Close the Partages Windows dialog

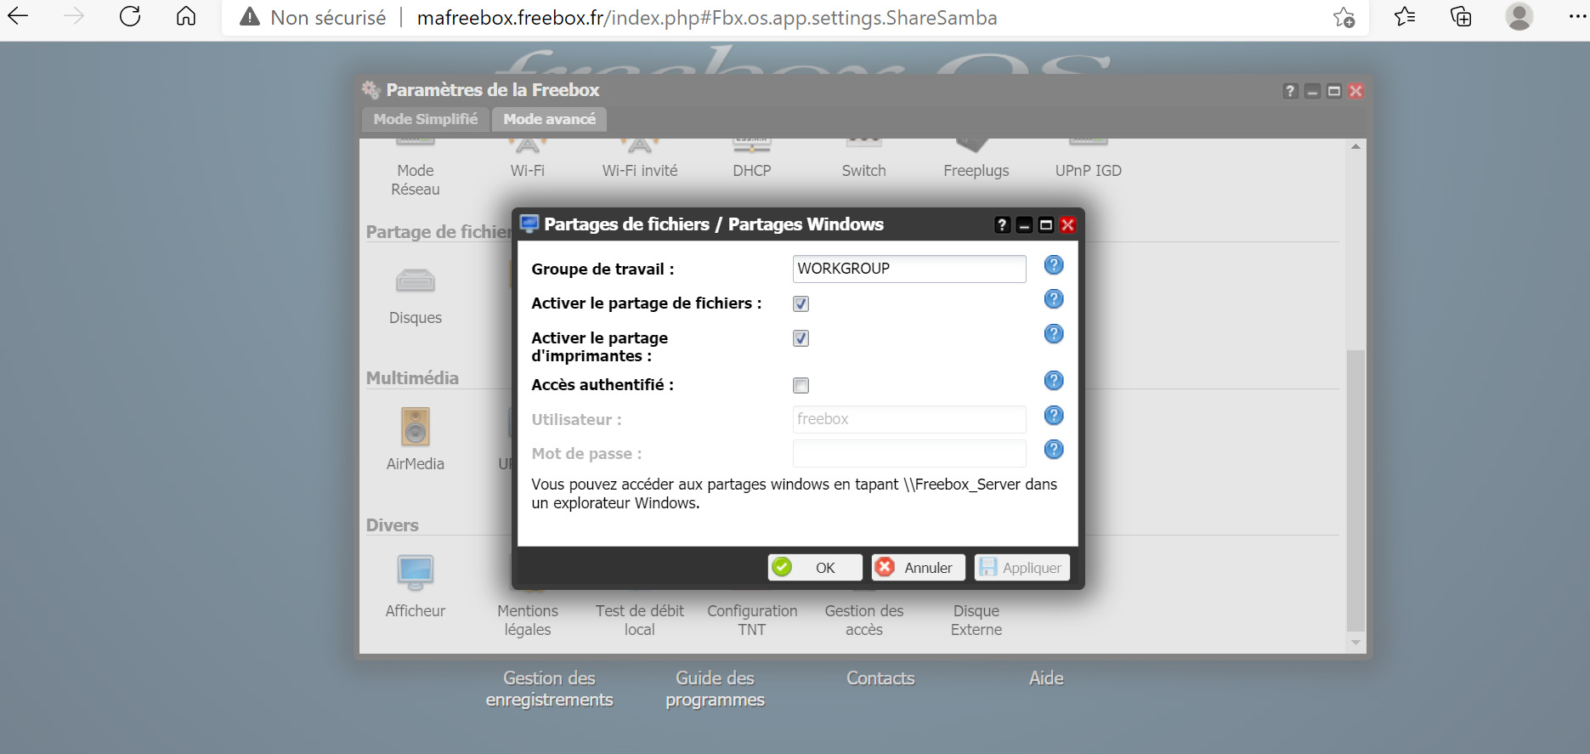[x=1068, y=224]
